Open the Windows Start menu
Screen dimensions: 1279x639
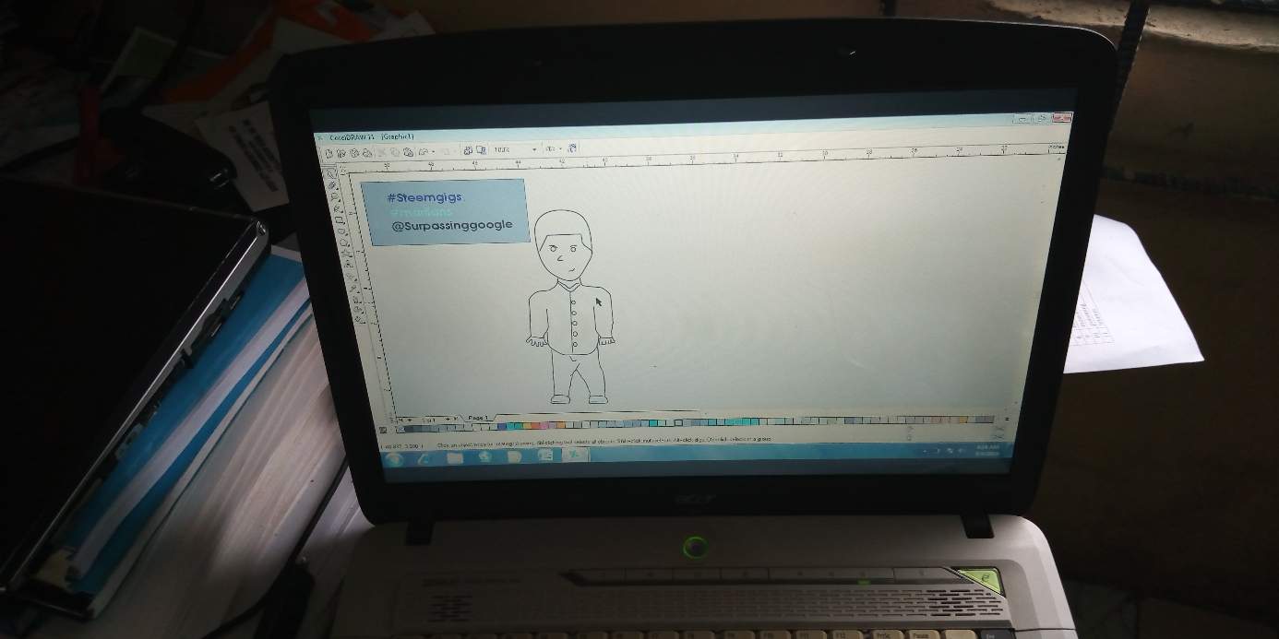395,458
